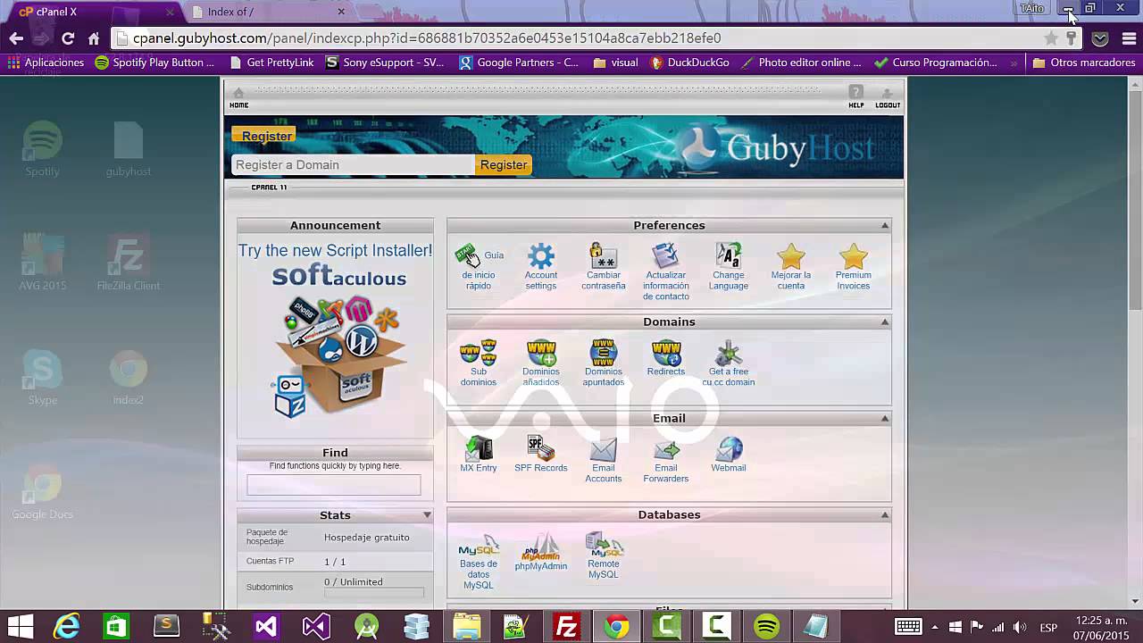
Task: Open FileZilla from the taskbar
Action: pos(566,627)
